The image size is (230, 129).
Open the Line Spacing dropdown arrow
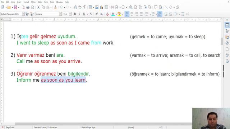tap(179, 14)
